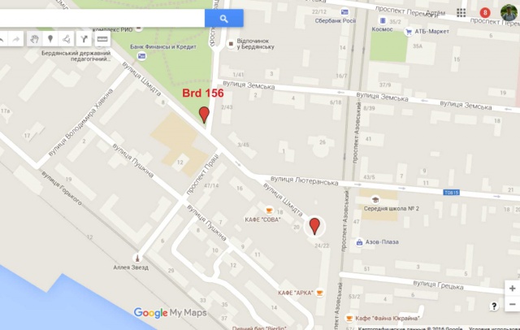
Task: Select the Brd 156 red marker
Action: pos(204,115)
